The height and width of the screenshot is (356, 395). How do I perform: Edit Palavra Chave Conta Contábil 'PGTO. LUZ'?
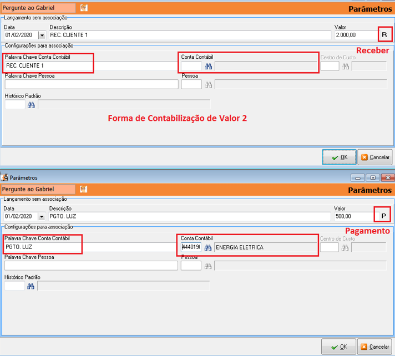91,247
